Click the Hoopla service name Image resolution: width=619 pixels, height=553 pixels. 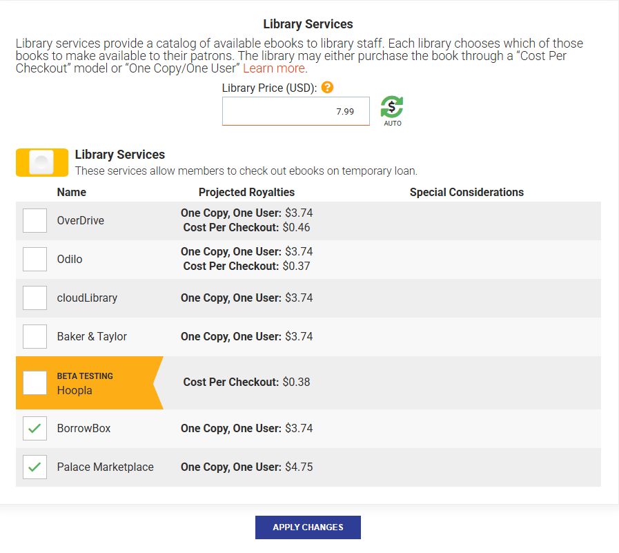point(75,390)
